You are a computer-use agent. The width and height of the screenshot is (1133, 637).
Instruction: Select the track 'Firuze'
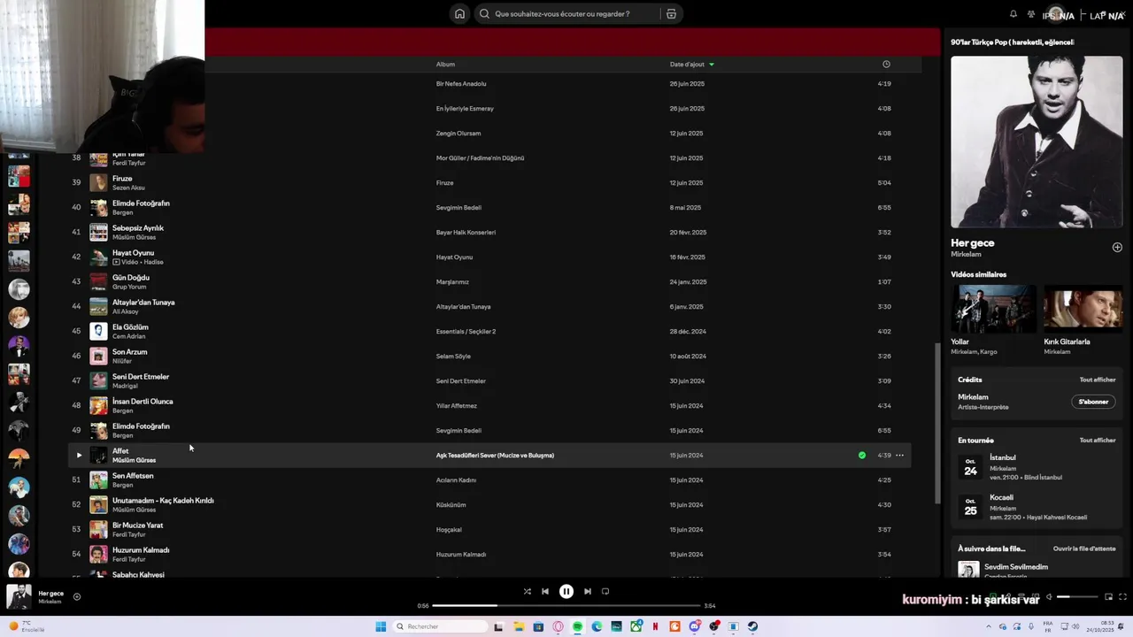(122, 179)
